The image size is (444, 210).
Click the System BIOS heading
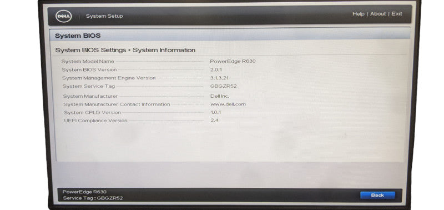pos(78,36)
